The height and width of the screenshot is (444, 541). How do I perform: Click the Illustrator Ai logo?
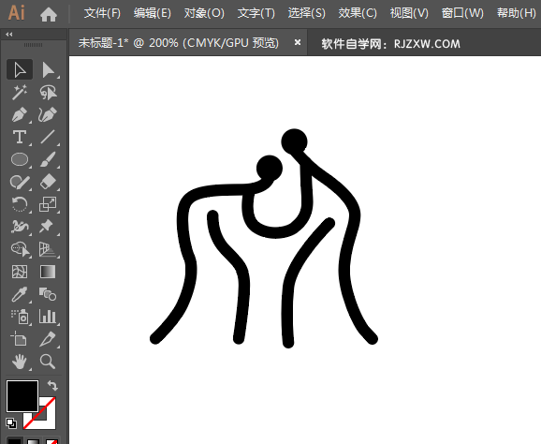[x=16, y=13]
